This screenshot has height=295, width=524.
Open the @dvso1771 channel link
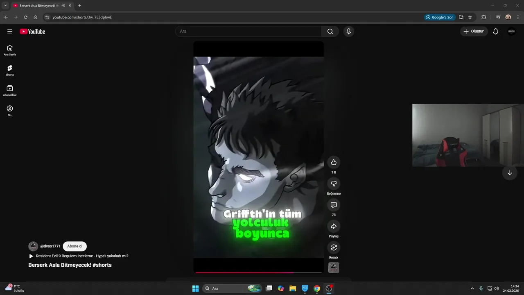(x=50, y=246)
